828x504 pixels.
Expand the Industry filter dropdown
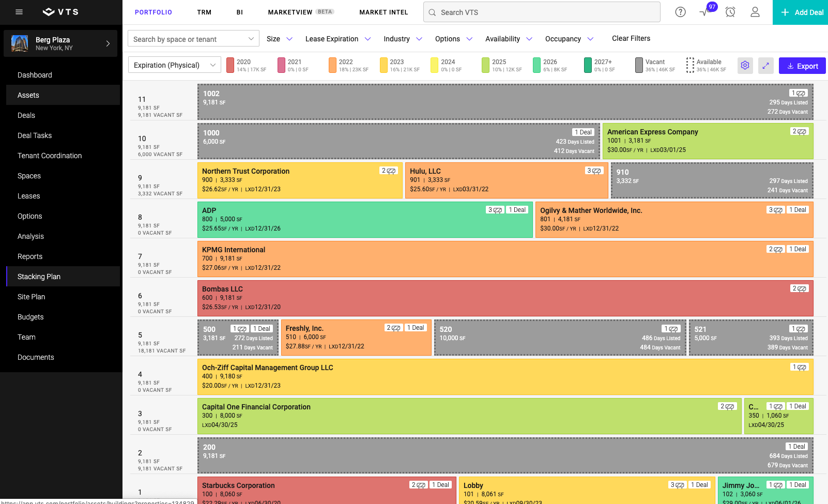click(x=403, y=39)
